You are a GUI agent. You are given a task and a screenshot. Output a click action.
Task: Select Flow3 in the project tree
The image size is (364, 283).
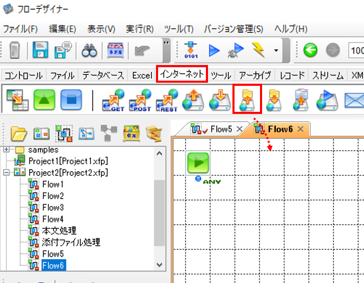[53, 208]
